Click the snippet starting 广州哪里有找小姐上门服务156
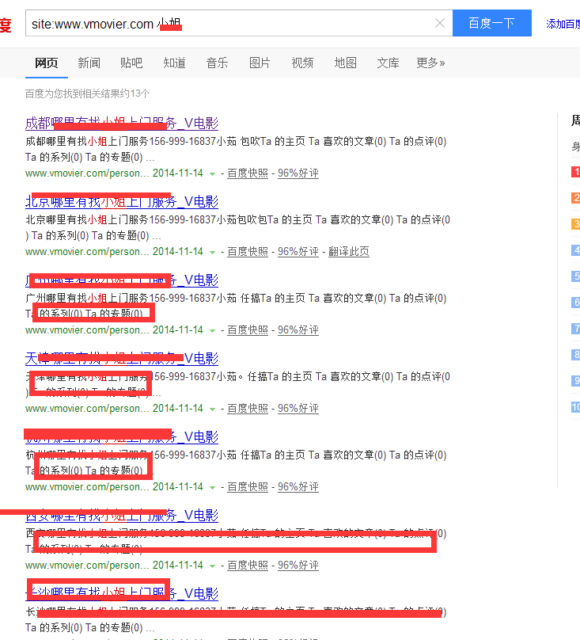Screen dimensions: 580x640 (x=236, y=306)
